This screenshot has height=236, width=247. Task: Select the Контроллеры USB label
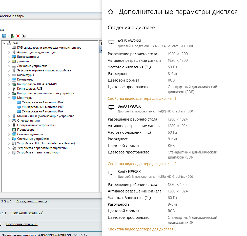coord(30,89)
